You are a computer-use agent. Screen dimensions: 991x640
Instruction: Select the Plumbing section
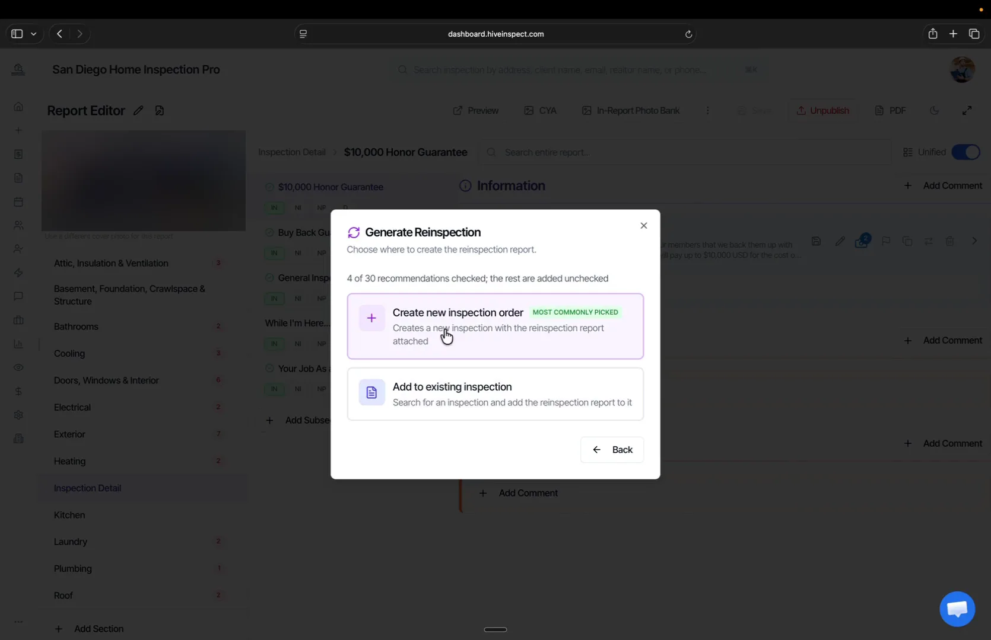click(x=73, y=568)
